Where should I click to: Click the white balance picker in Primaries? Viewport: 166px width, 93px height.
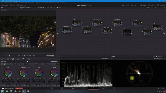tap(5, 64)
